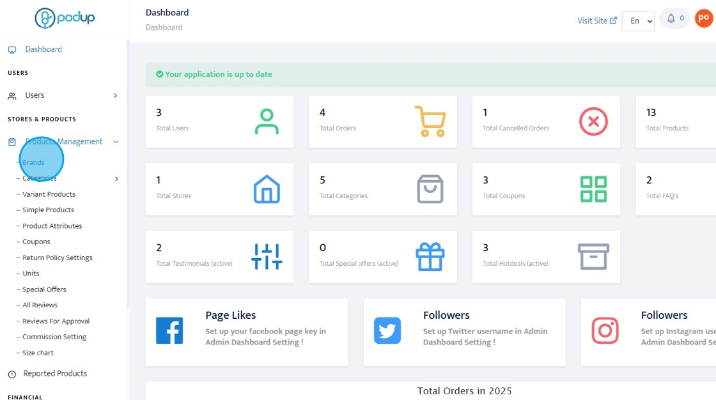The height and width of the screenshot is (400, 716).
Task: Click the Facebook Page Likes icon
Action: click(x=169, y=331)
